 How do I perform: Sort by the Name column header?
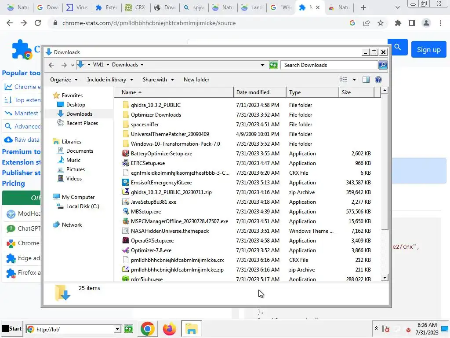pyautogui.click(x=174, y=92)
